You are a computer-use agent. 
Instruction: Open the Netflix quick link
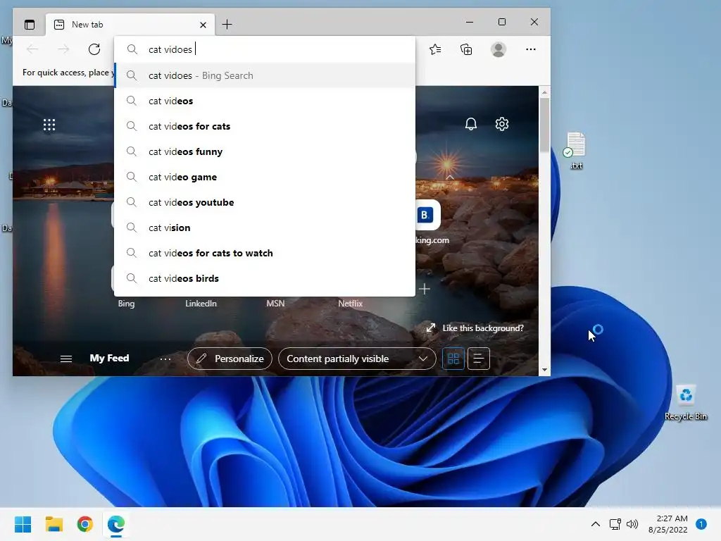tap(351, 304)
